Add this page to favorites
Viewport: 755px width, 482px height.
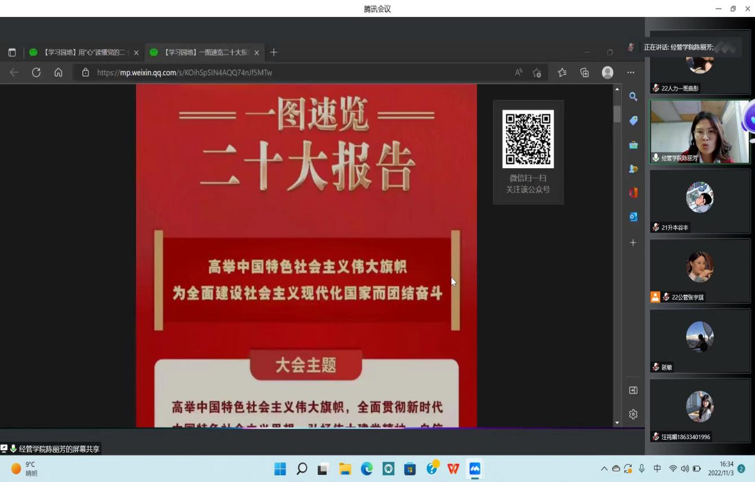coord(537,72)
